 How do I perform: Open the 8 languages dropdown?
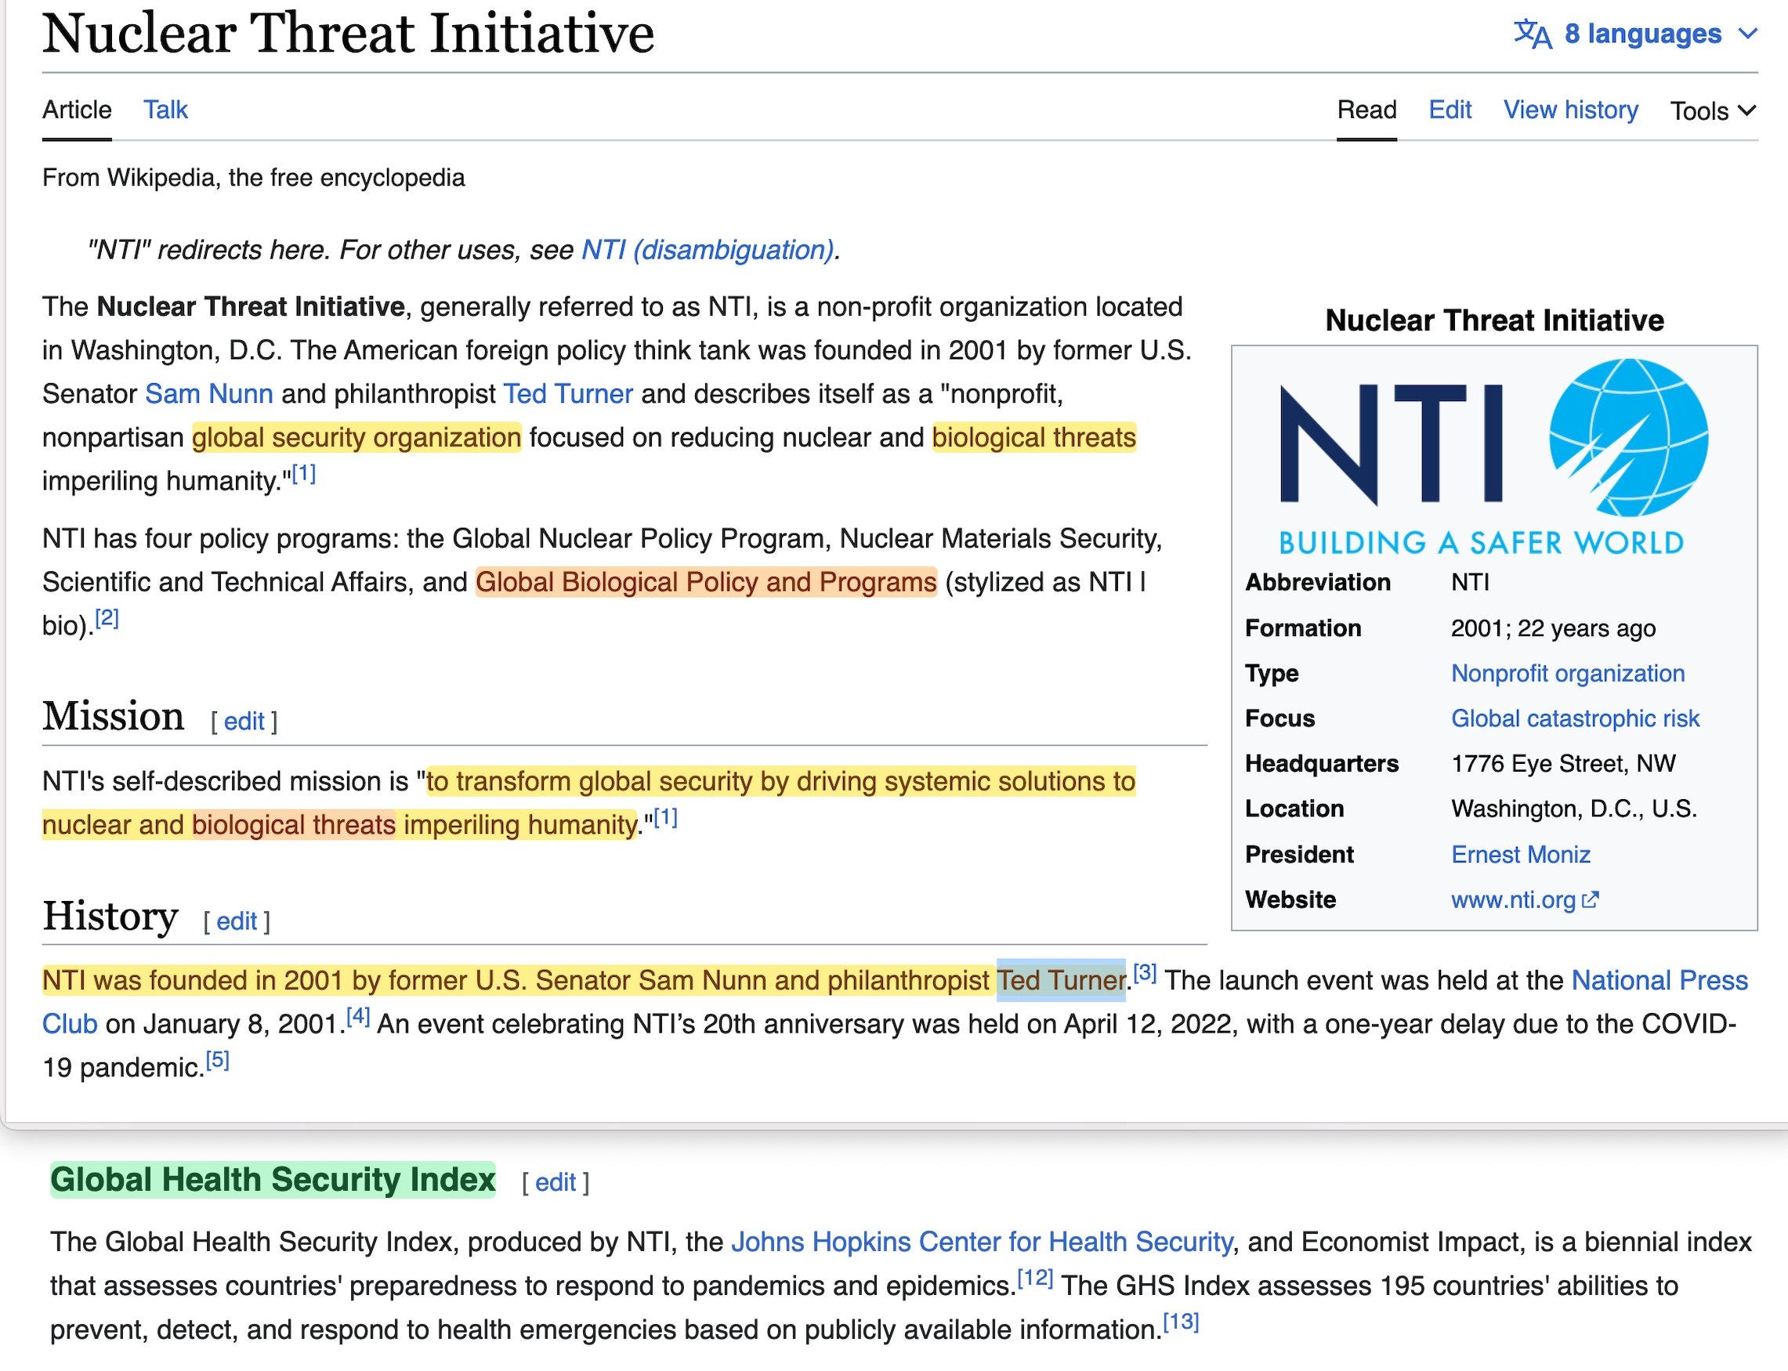click(x=1635, y=34)
